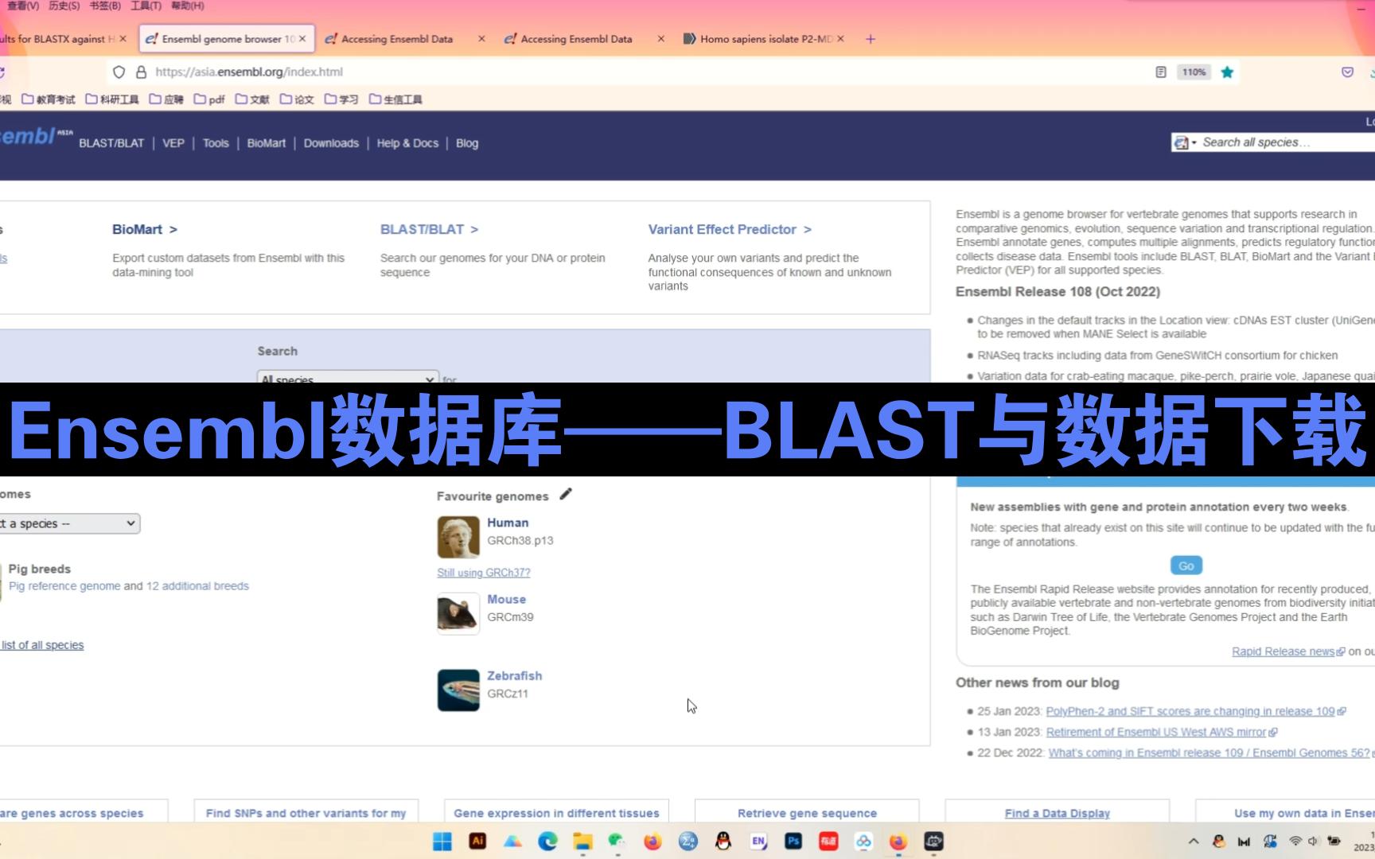Image resolution: width=1375 pixels, height=859 pixels.
Task: Open the Rapid Release news link
Action: point(1283,651)
